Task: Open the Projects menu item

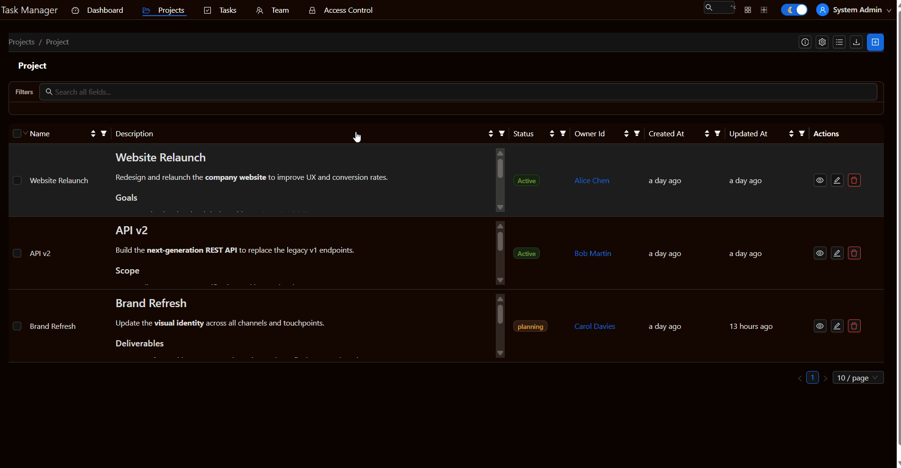Action: 164,10
